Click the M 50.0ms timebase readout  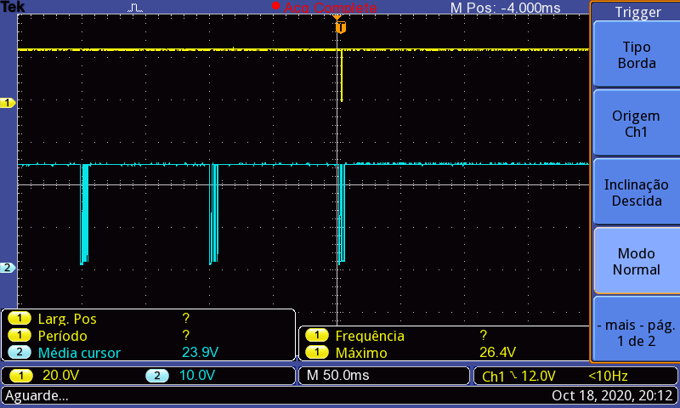tap(337, 375)
